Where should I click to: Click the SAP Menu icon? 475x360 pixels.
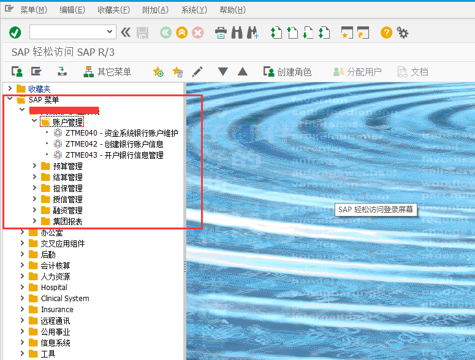coord(36,72)
